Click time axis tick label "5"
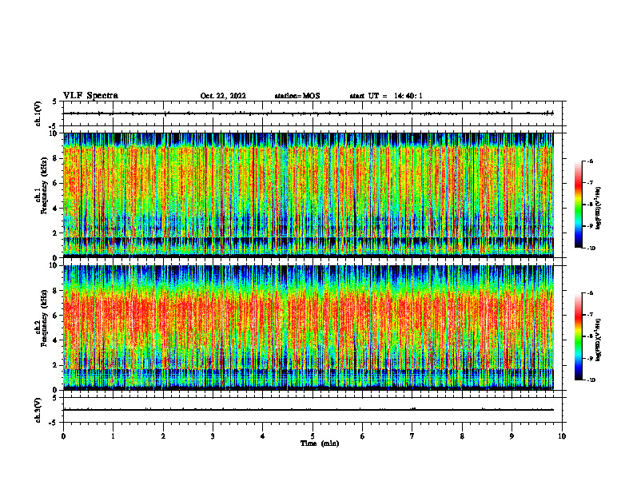 [x=313, y=436]
